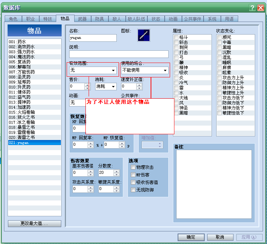Select item 021:yugan

pos(35,143)
